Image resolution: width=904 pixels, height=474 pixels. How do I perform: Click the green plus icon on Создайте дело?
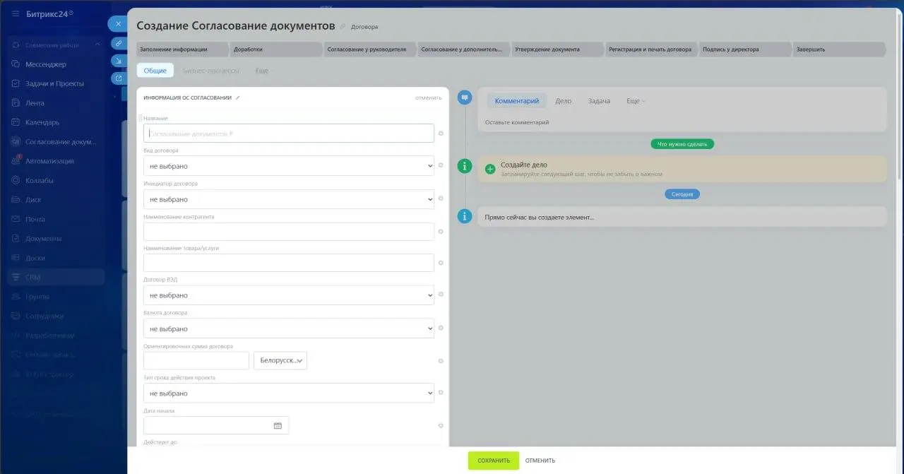(490, 170)
